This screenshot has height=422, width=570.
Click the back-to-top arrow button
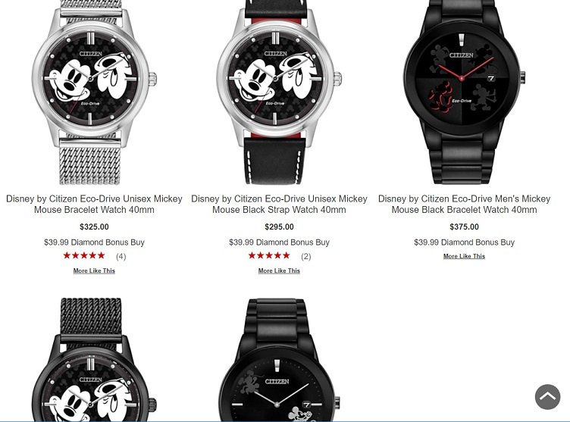547,396
